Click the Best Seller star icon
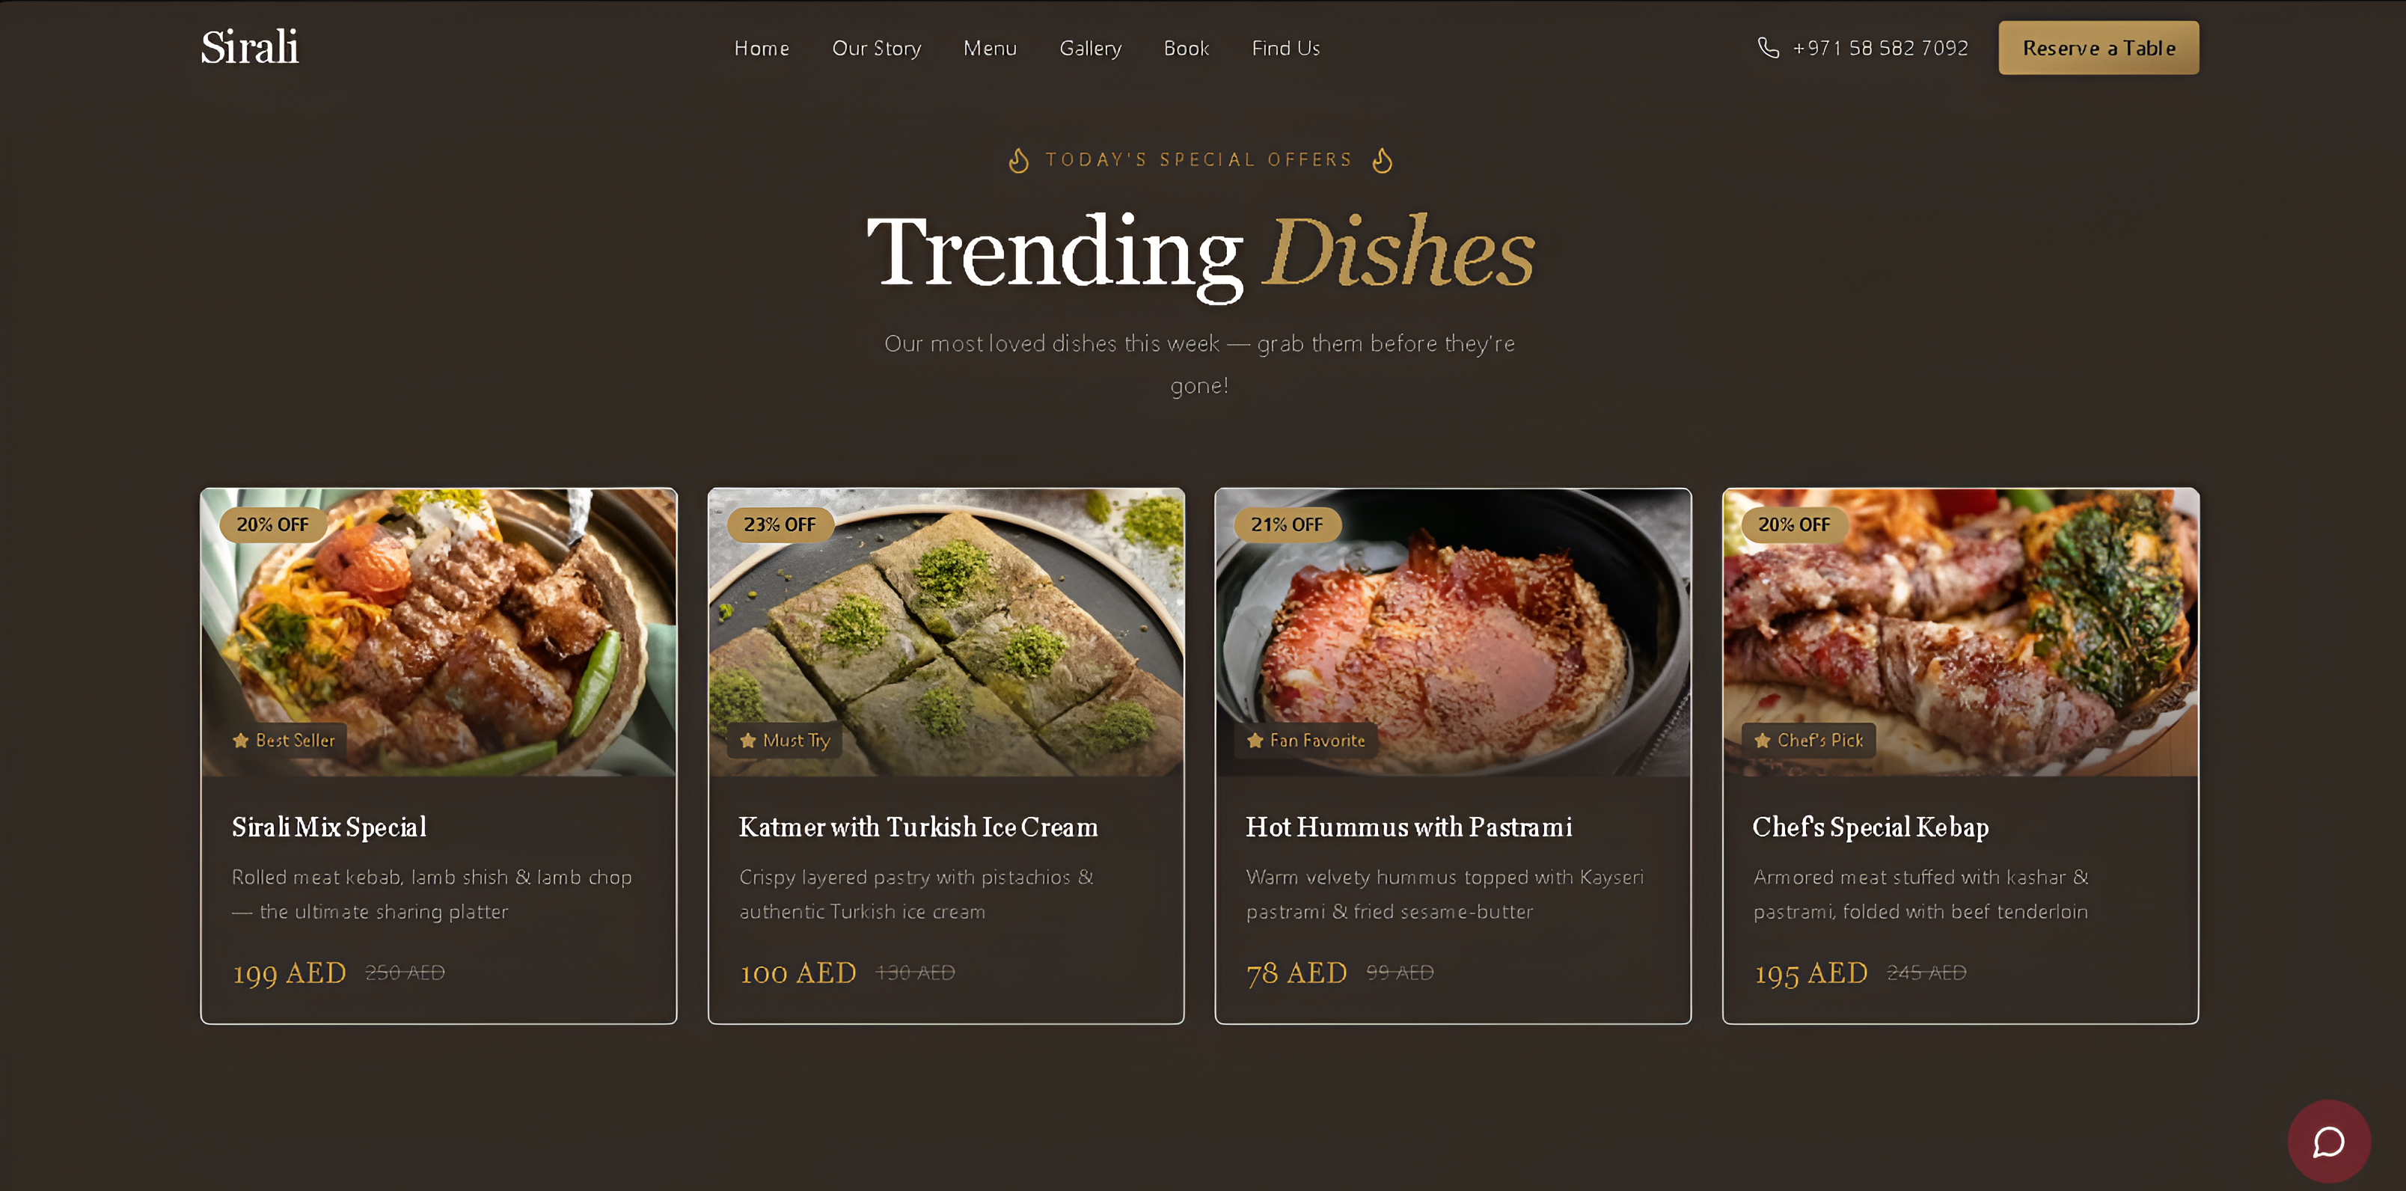The image size is (2406, 1191). pyautogui.click(x=241, y=741)
